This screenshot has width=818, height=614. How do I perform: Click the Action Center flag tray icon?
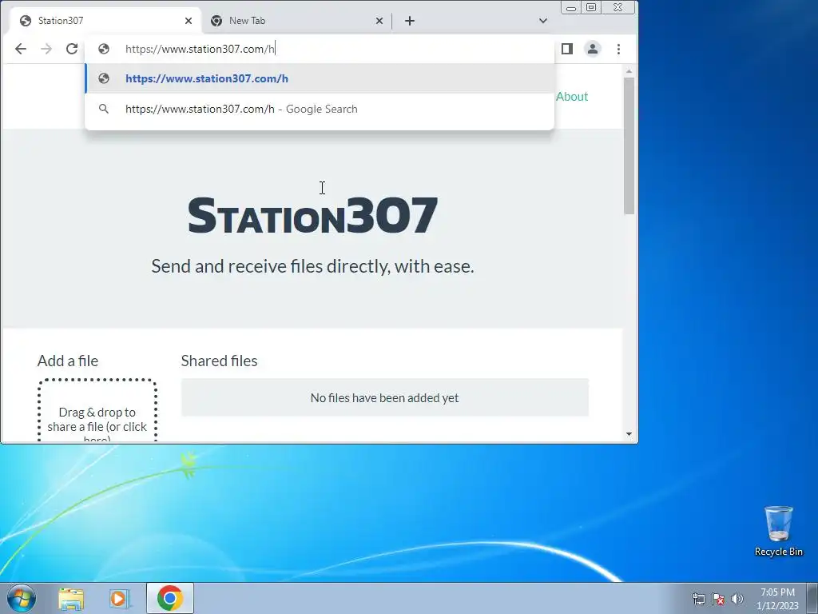tap(718, 599)
